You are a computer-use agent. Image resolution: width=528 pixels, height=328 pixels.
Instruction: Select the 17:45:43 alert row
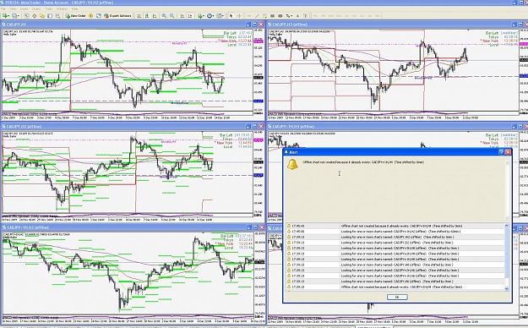(395, 226)
